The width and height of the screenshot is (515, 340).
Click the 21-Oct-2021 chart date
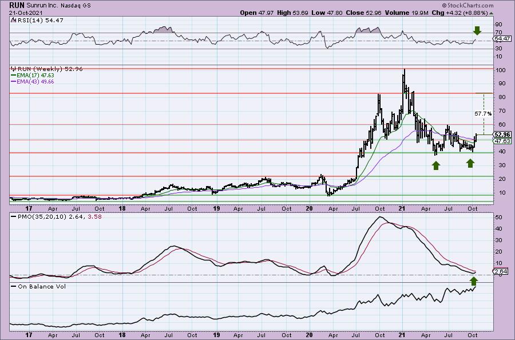click(x=26, y=13)
